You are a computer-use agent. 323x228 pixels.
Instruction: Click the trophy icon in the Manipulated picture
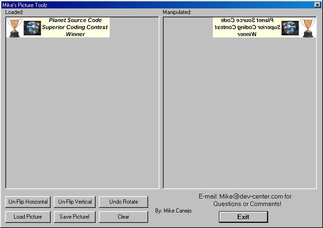(x=308, y=28)
